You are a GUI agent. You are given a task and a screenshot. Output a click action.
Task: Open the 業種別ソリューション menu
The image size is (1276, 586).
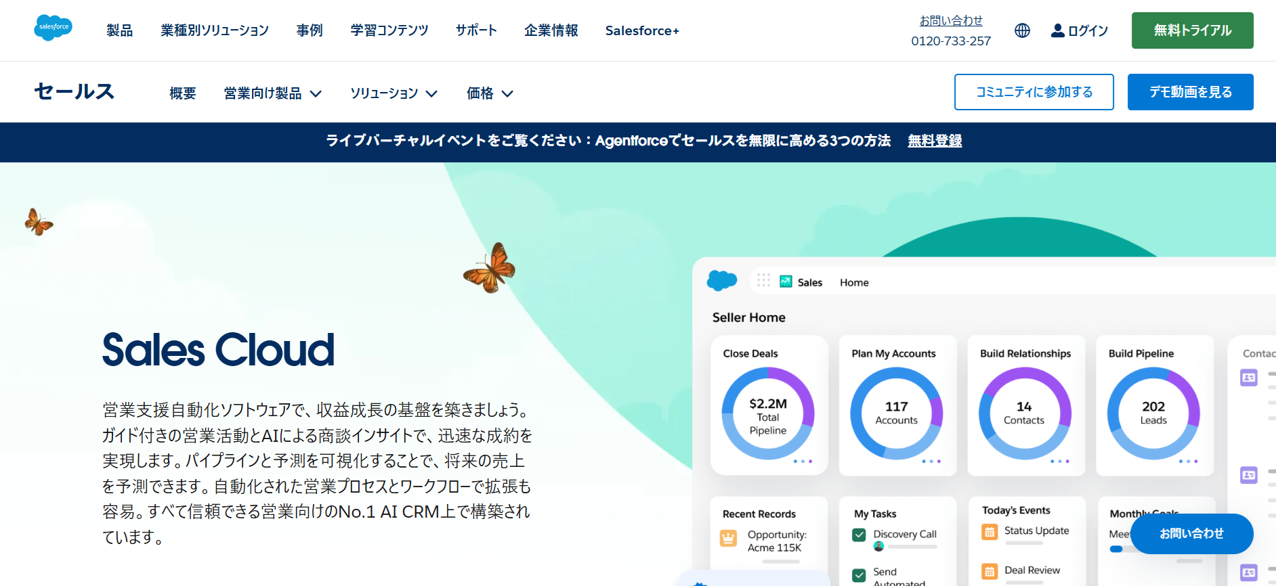(x=215, y=30)
